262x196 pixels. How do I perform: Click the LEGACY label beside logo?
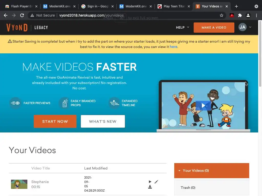tap(41, 28)
